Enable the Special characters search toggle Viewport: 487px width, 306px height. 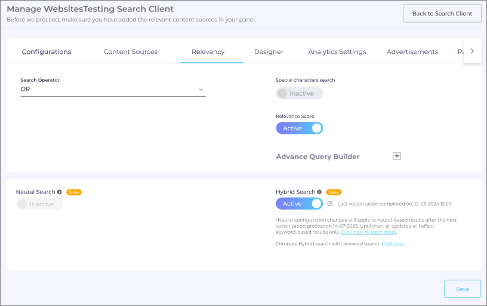tap(299, 93)
